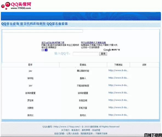This screenshot has width=162, height=137.
Task: Click the Google ads provider label
Action: pos(112,50)
